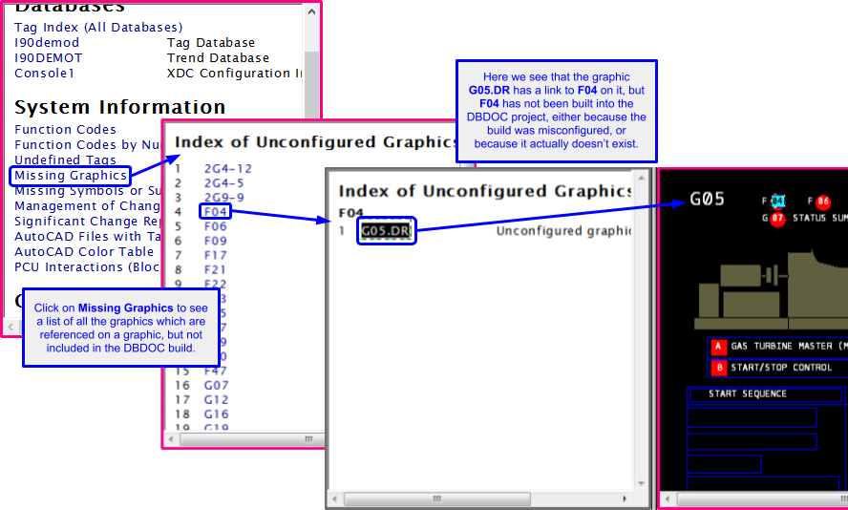The height and width of the screenshot is (510, 848).
Task: Click the red B button beside Start/Stop Control
Action: (x=716, y=368)
